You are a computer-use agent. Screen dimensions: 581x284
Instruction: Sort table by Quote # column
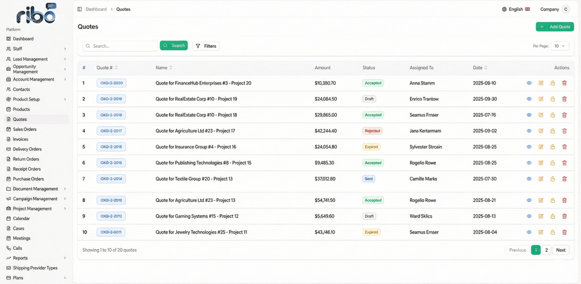pos(107,68)
